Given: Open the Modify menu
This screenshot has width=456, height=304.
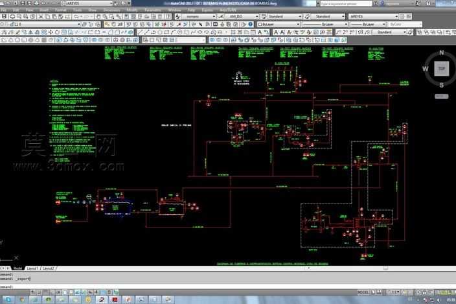Looking at the screenshot, I should [x=132, y=10].
